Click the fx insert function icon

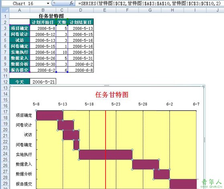tap(71, 3)
